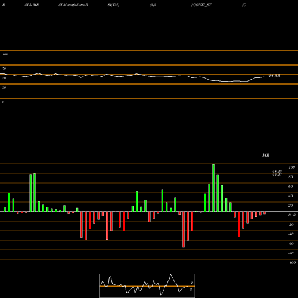This screenshot has width=298, height=298.
Task: Click the "SI(TM)" header text
Action: 113,5
